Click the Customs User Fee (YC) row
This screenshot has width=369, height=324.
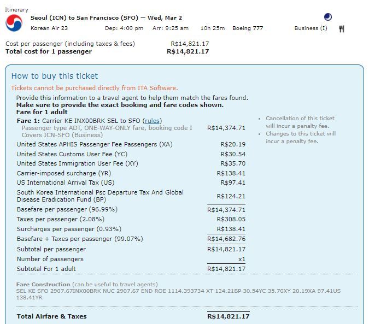[x=131, y=154]
